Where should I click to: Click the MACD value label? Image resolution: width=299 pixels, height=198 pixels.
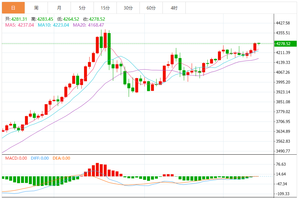[16, 158]
